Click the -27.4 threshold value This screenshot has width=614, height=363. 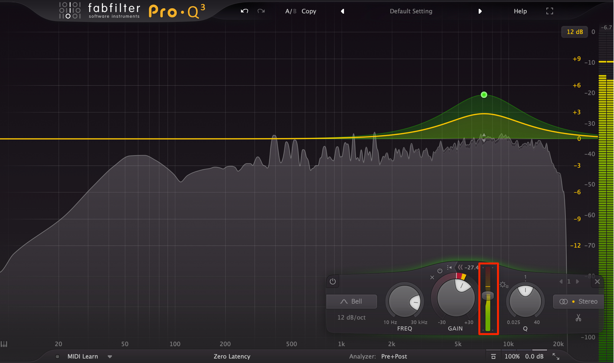tap(471, 267)
